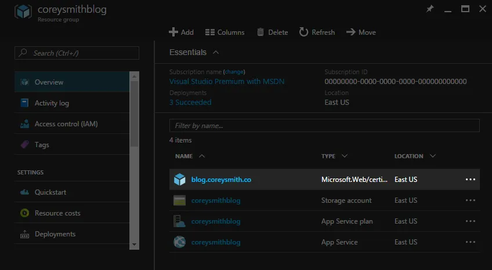Screen dimensions: 492x270
Task: Open the LOCATION column dropdown chevron
Action: point(433,156)
